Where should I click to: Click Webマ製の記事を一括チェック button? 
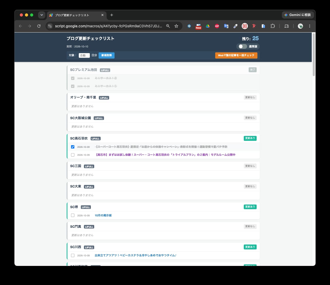(x=236, y=55)
